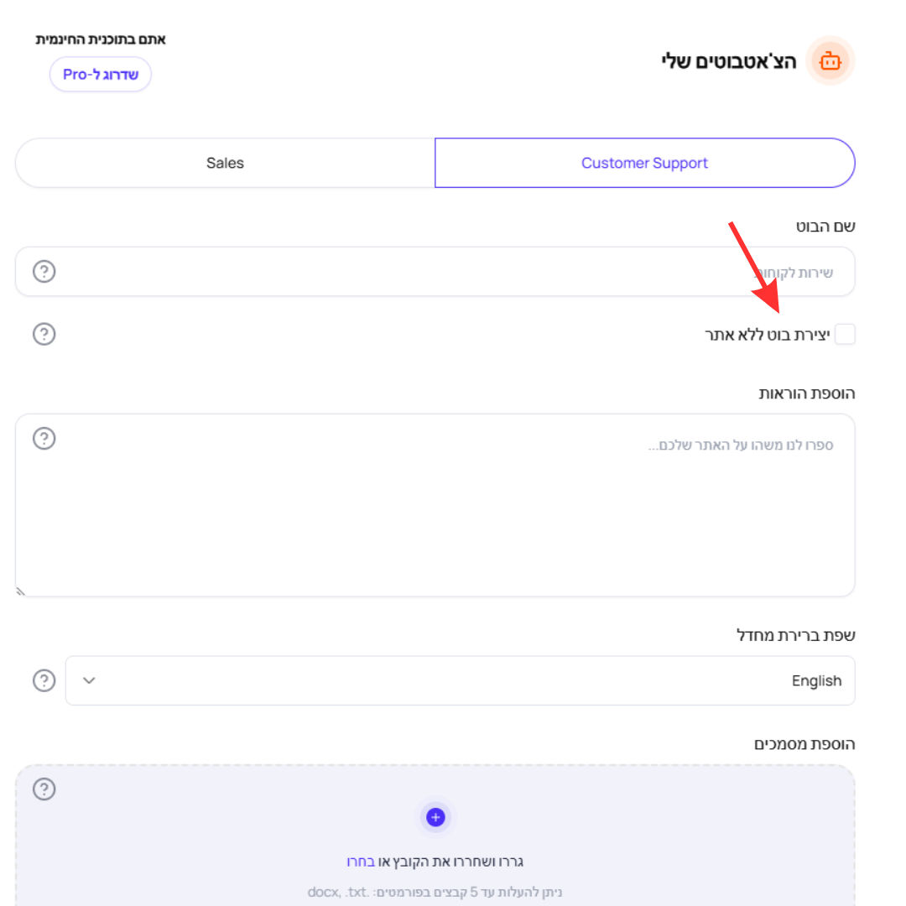Viewport: 906px width, 906px height.
Task: Click the upgrade to Pro button
Action: 101,74
